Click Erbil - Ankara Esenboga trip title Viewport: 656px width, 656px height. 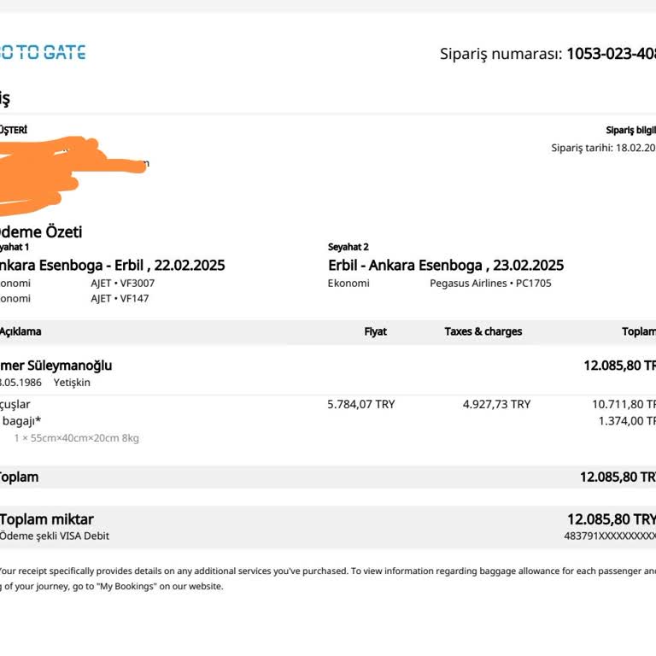[x=446, y=266]
